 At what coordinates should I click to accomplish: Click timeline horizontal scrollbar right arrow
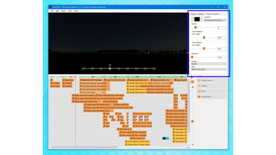[186, 147]
